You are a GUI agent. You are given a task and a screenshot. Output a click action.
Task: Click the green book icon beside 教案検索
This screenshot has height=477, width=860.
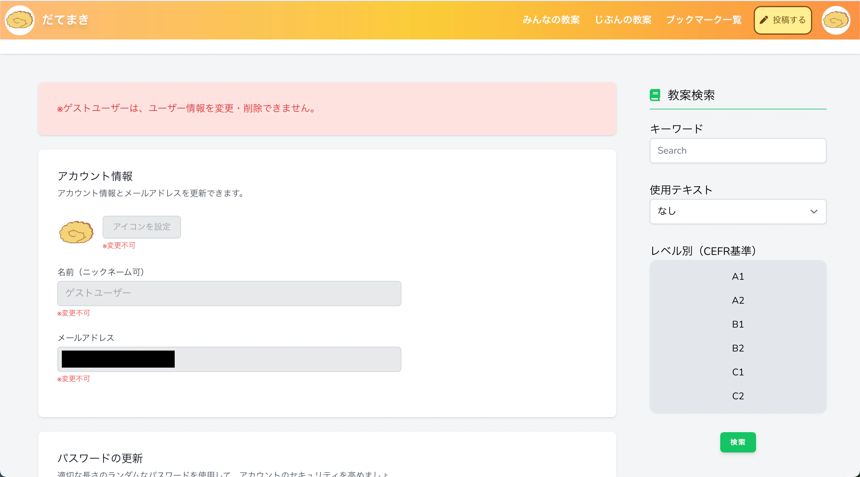click(x=655, y=95)
